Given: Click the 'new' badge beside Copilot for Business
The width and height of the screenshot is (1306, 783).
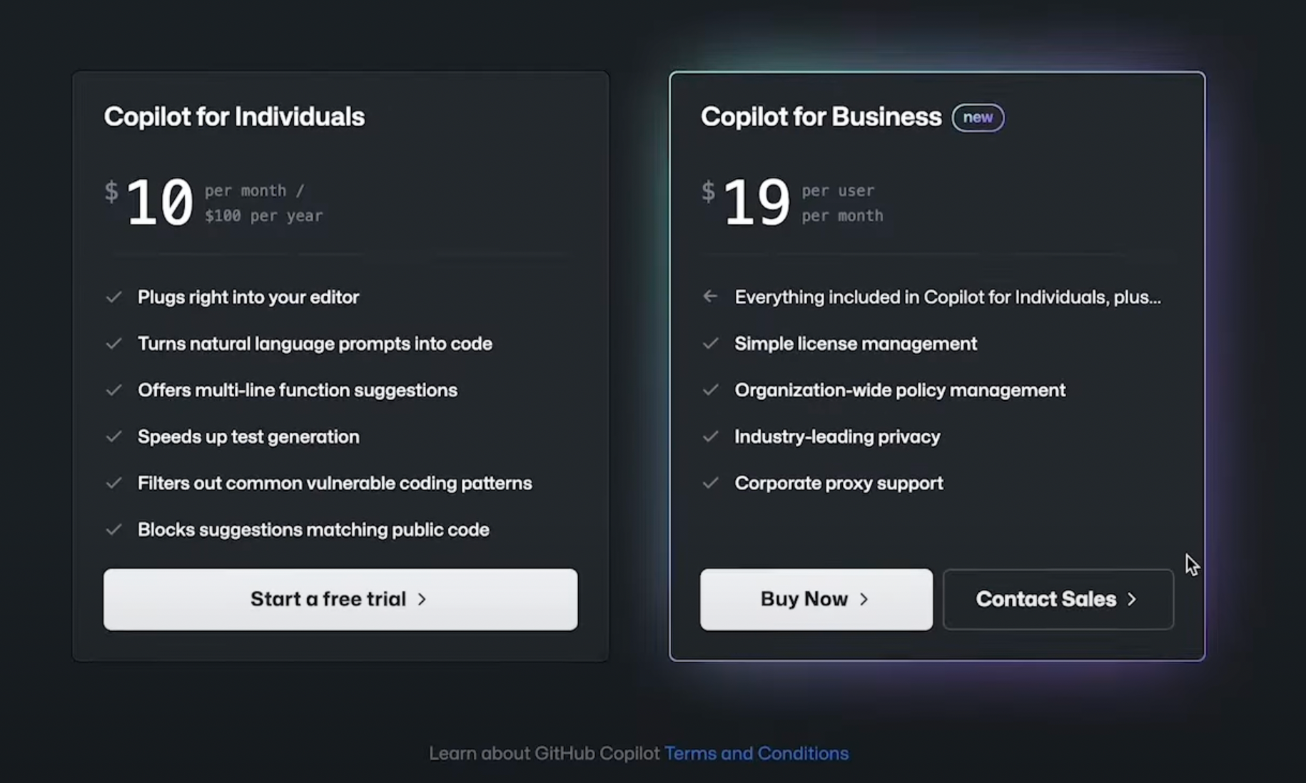Looking at the screenshot, I should coord(978,118).
